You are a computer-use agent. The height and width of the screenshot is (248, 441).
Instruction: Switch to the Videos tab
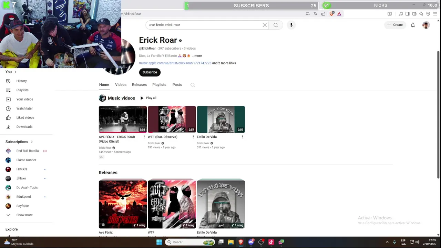tap(121, 85)
